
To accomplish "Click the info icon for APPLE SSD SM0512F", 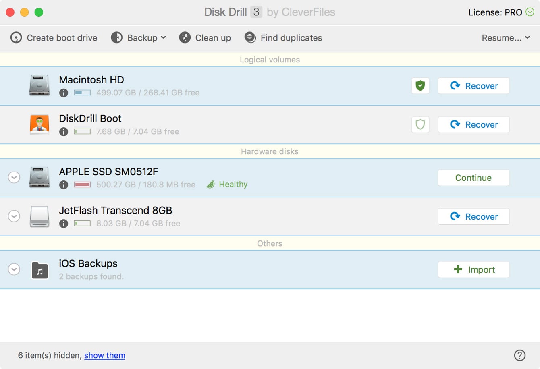I will point(63,184).
